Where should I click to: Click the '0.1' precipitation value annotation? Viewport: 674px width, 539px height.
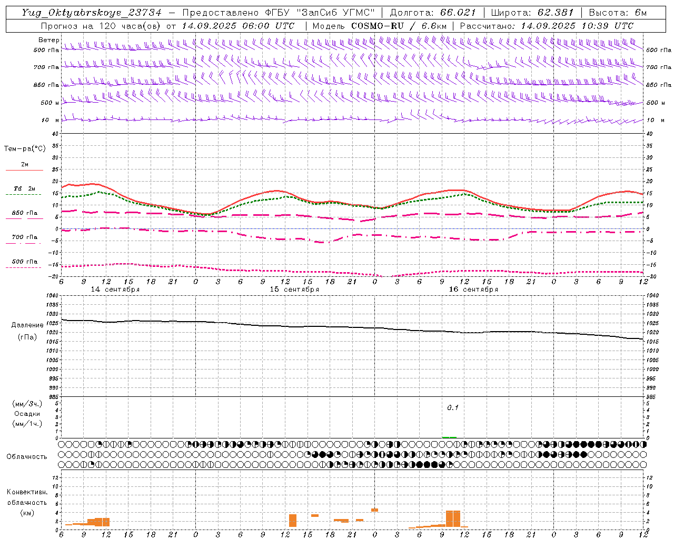click(453, 408)
